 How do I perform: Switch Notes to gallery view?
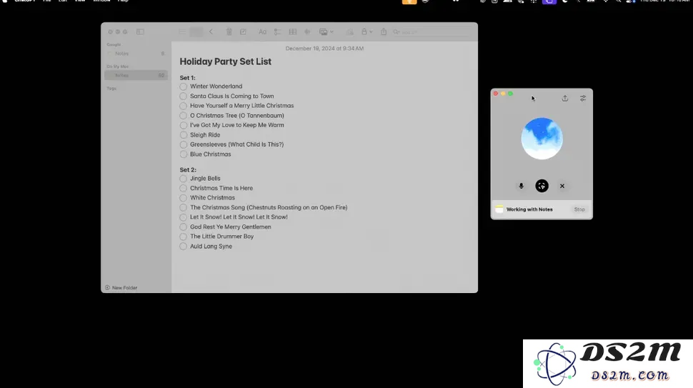click(196, 32)
